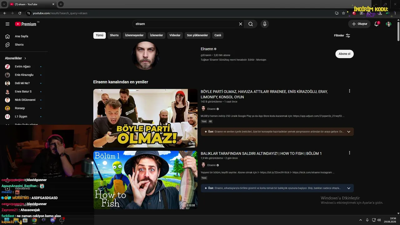Open the BÖYLE PARTİ OLMAZ video title
Screen dimensions: 400x225
pos(264,94)
